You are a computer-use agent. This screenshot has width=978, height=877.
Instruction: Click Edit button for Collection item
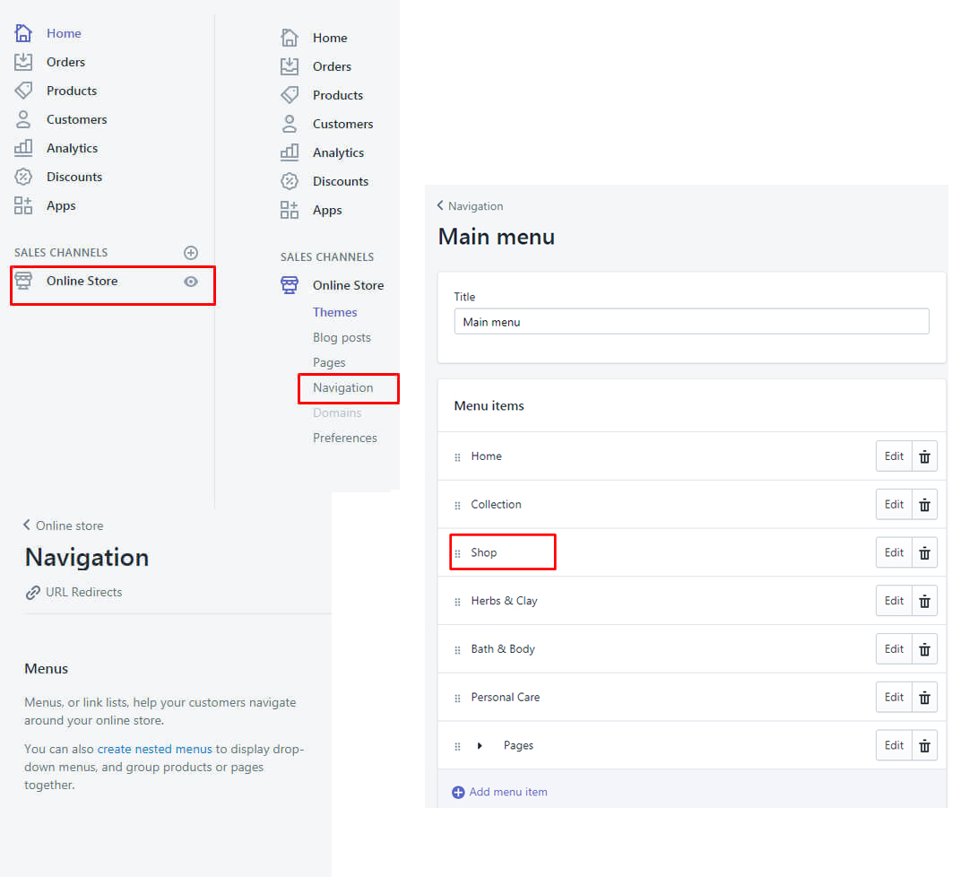(x=894, y=505)
